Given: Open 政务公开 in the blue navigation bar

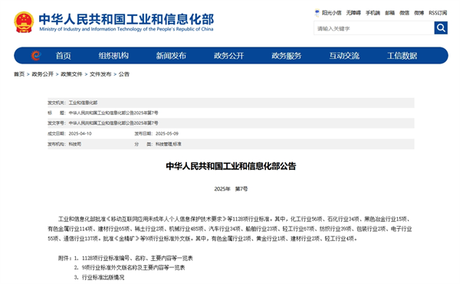Looking at the screenshot, I should click(228, 56).
